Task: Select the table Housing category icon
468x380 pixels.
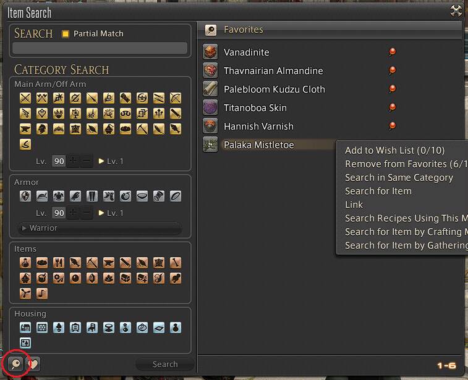Action: [x=109, y=328]
